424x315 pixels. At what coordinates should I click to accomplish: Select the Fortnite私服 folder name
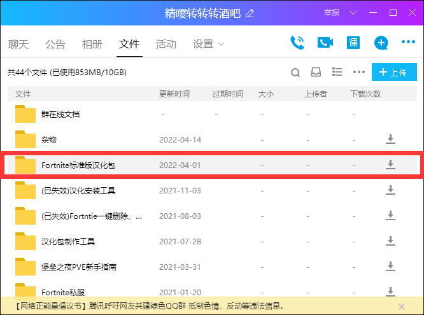(x=63, y=292)
